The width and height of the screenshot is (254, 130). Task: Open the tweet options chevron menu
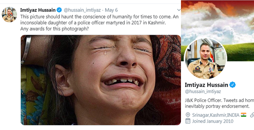(x=179, y=10)
